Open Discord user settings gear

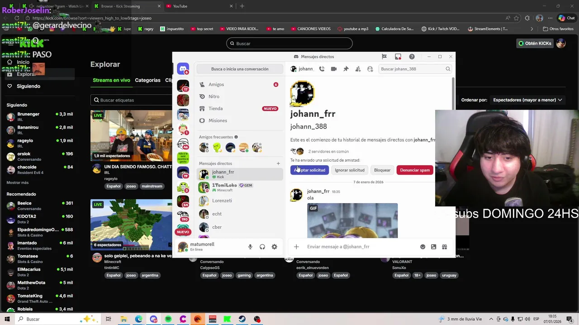[x=274, y=247]
